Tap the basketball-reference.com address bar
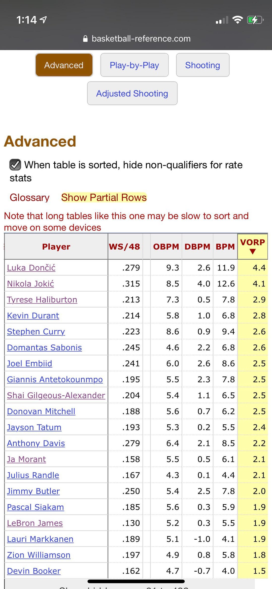Viewport: 272px width, 589px height. click(x=141, y=39)
